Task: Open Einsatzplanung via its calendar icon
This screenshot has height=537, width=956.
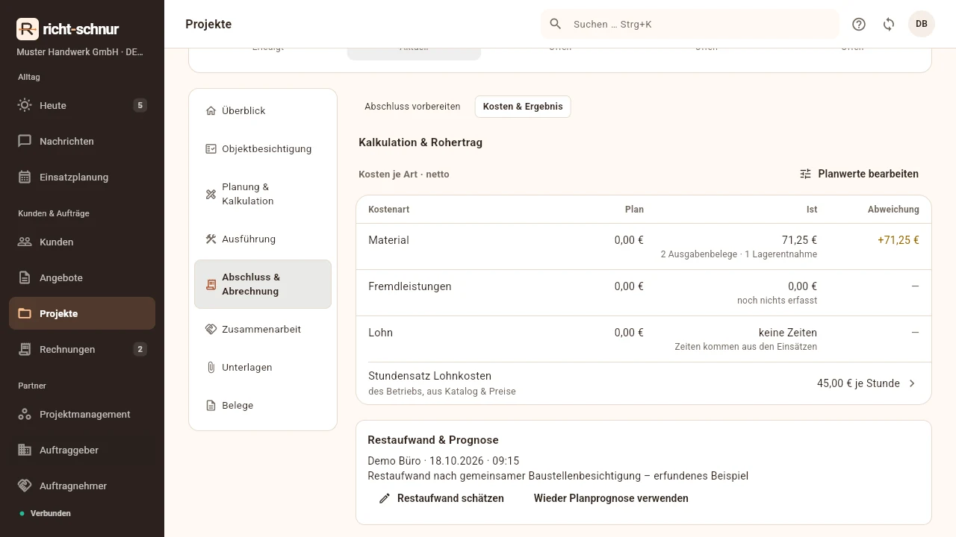Action: pos(25,177)
